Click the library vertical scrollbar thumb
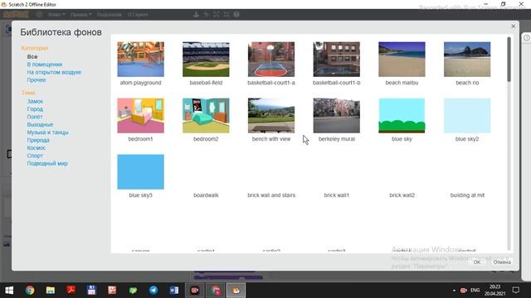 (509, 60)
